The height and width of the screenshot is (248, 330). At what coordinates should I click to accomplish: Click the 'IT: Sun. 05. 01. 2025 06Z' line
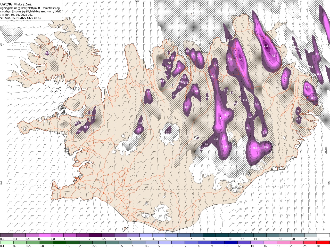click(16, 15)
